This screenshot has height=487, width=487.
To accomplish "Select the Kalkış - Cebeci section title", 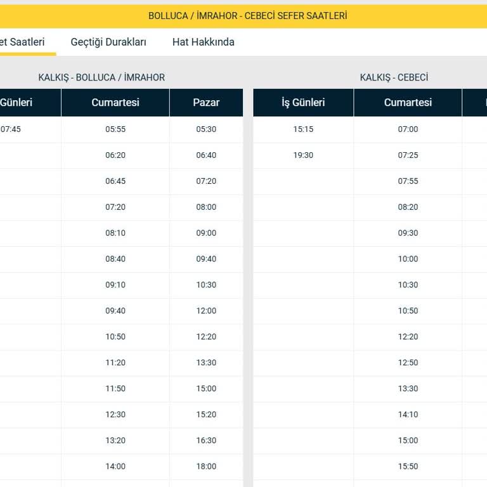I will coord(394,77).
